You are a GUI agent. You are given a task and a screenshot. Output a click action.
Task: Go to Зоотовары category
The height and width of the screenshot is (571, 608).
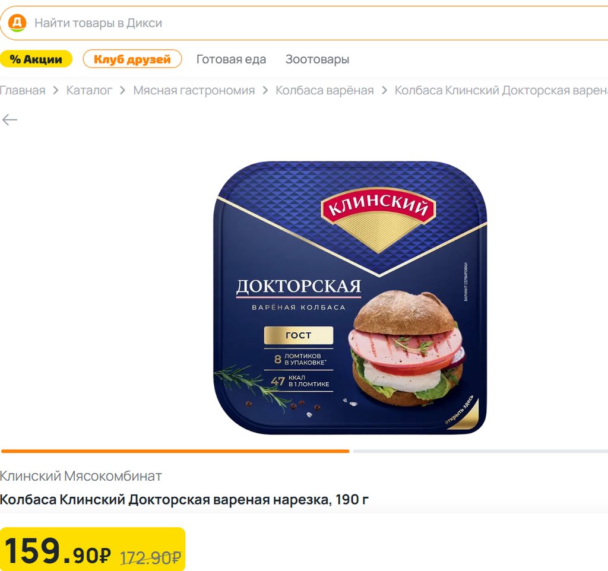click(317, 59)
